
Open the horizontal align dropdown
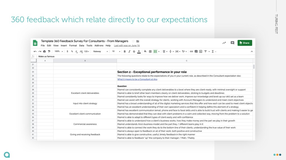(165, 51)
